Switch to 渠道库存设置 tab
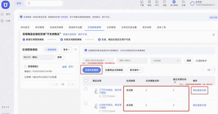 tap(75, 27)
